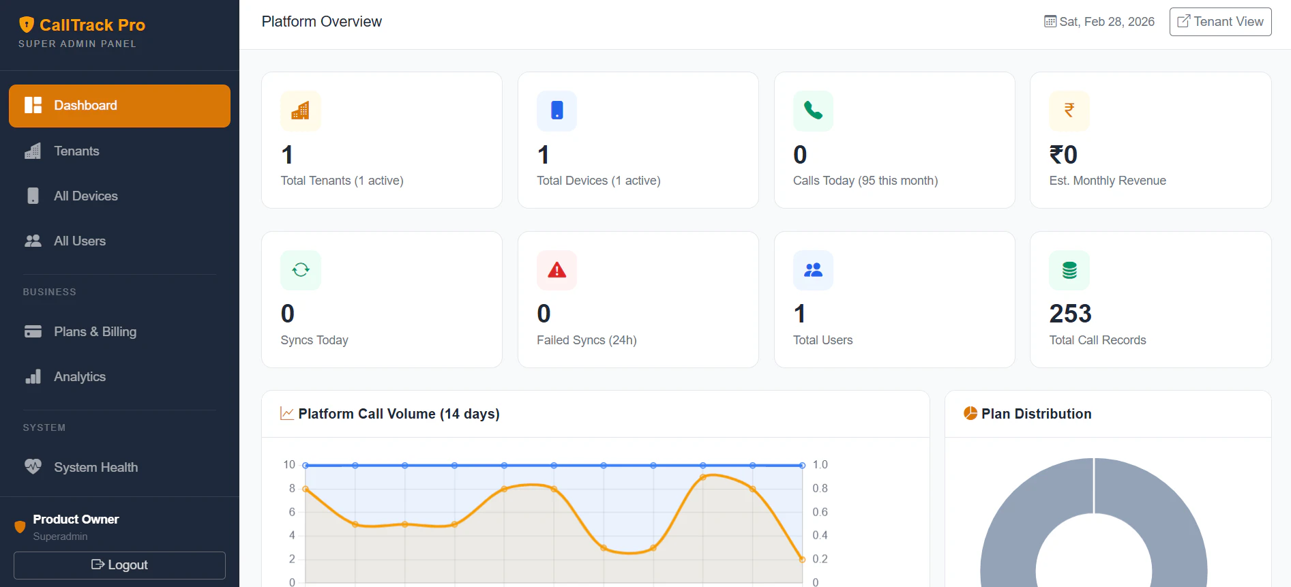
Task: Open Plans & Billing page
Action: pos(119,332)
